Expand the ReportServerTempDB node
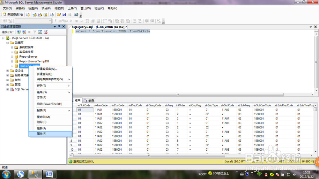Screen dimensions: 319x179 coord(12,61)
